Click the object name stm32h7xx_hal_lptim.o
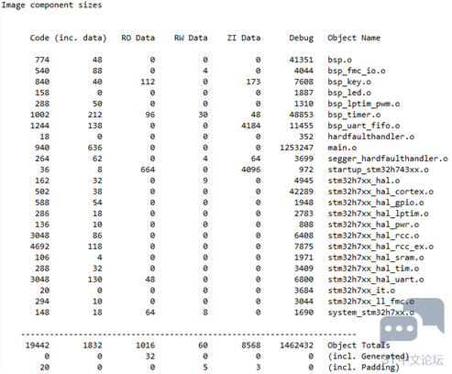Image resolution: width=452 pixels, height=374 pixels. 378,214
